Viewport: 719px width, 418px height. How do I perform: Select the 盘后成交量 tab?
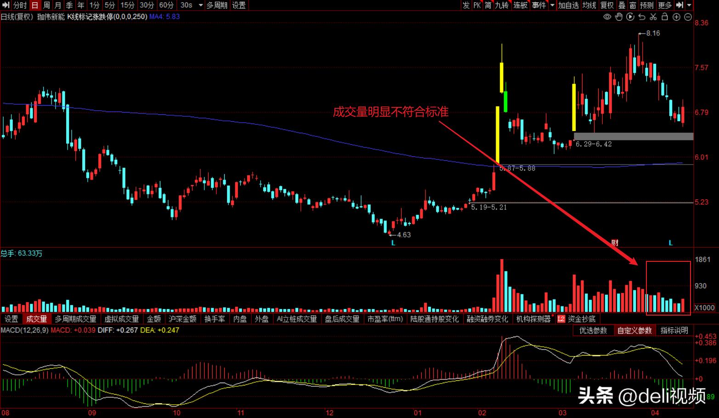click(x=342, y=319)
